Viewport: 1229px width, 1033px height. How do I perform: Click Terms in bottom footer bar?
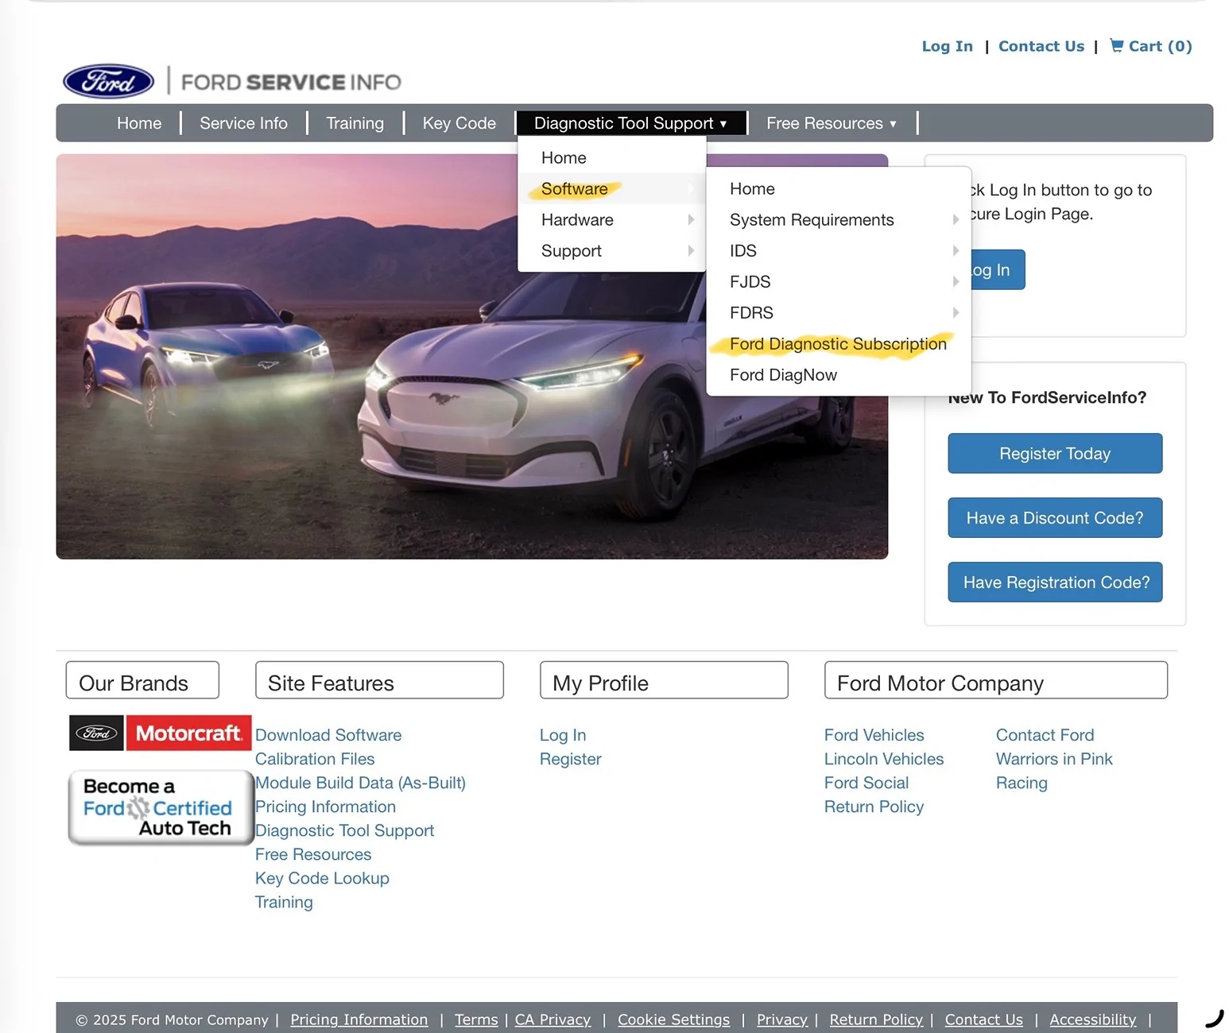coord(476,1019)
